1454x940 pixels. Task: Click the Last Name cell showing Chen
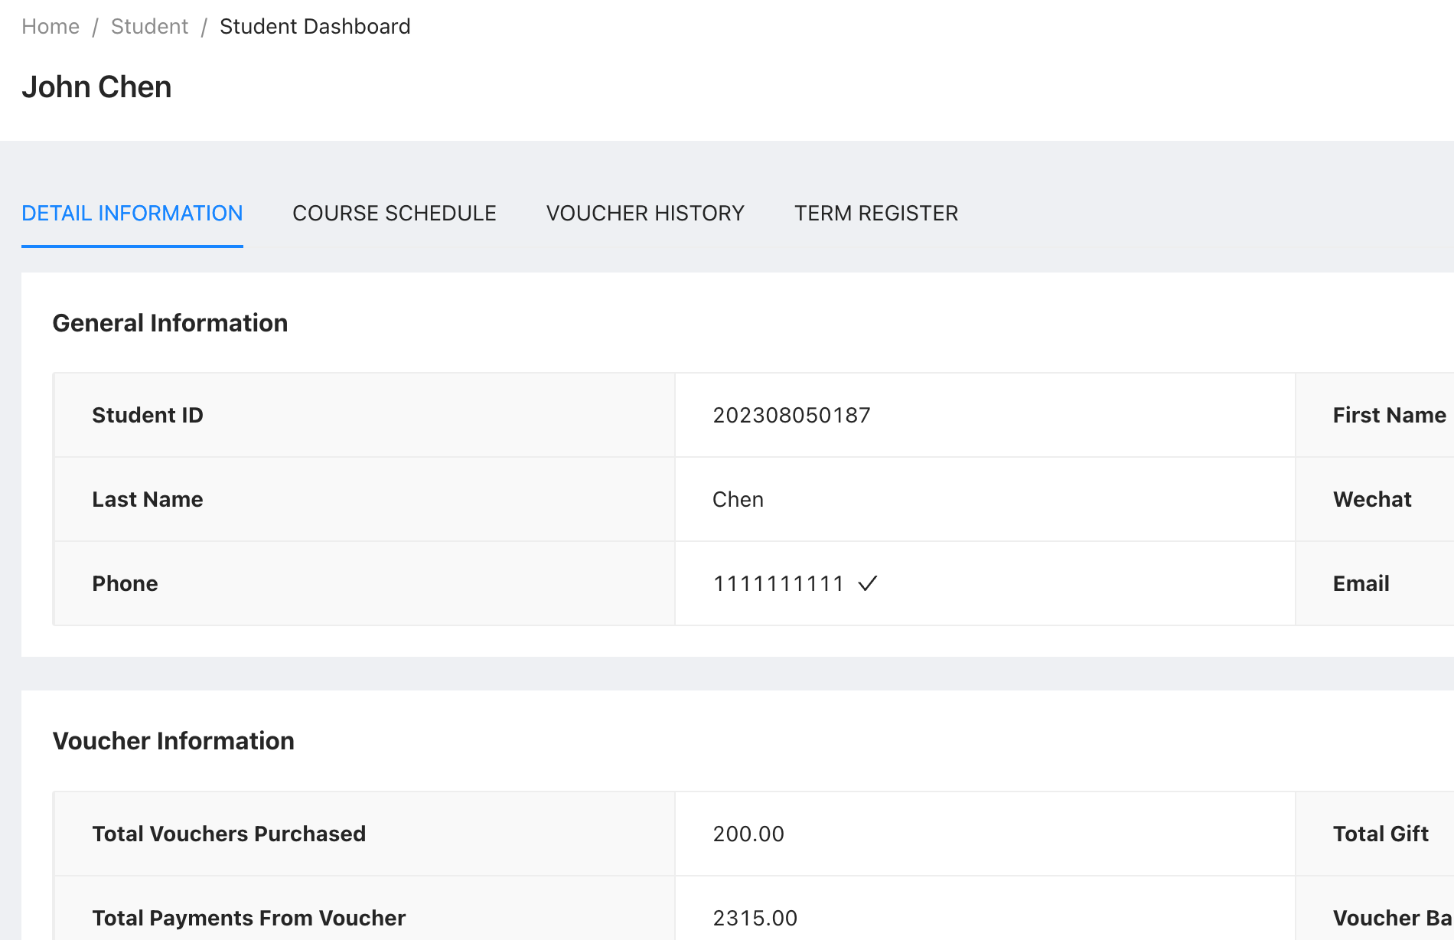coord(738,499)
